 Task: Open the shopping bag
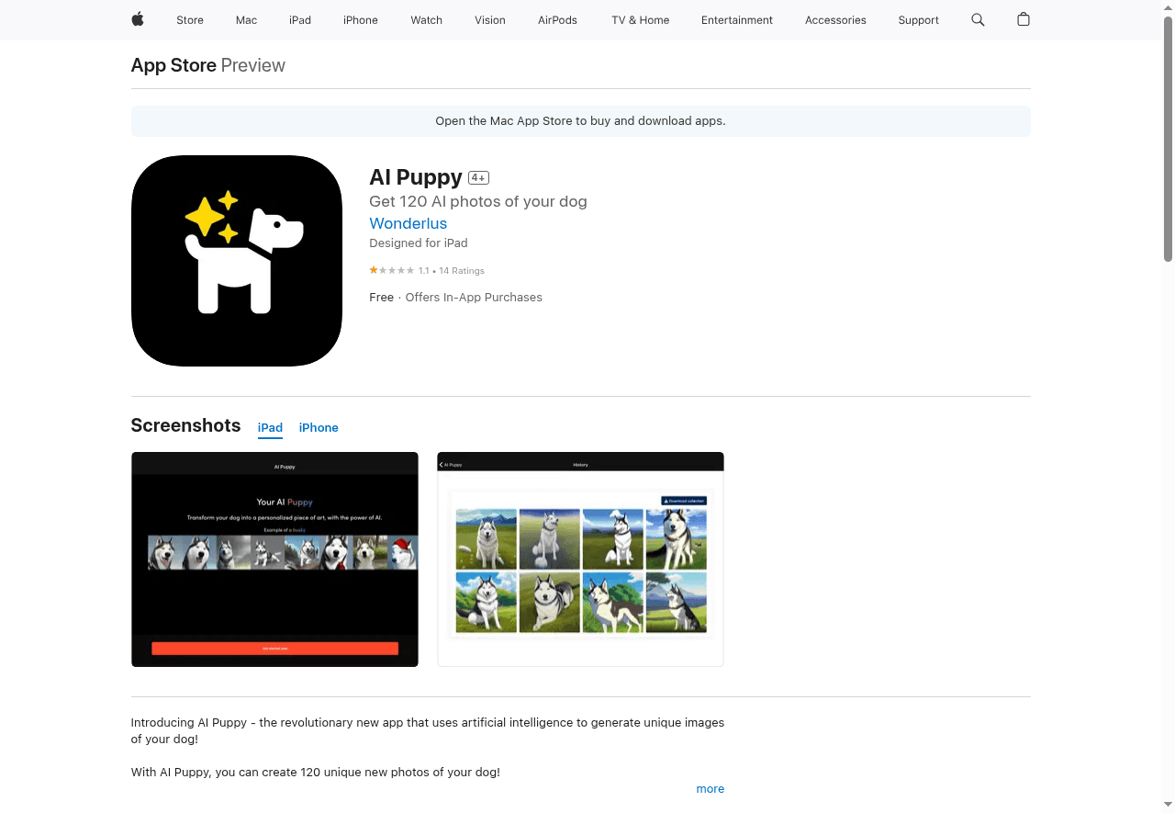1023,19
